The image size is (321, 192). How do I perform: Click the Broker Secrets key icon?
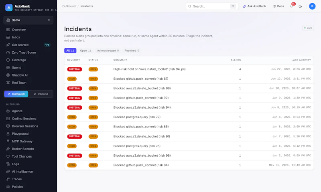(x=8, y=149)
